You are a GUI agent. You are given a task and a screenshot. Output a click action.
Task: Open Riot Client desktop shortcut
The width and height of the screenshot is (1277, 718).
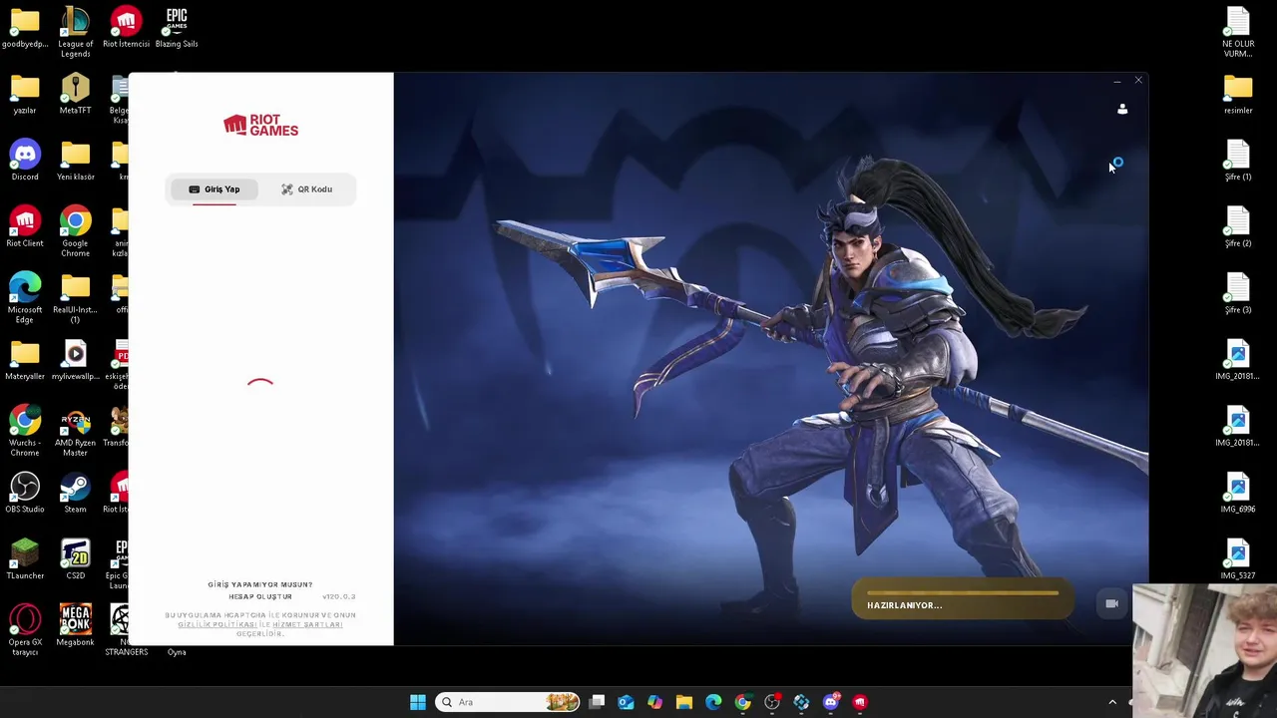click(x=25, y=226)
